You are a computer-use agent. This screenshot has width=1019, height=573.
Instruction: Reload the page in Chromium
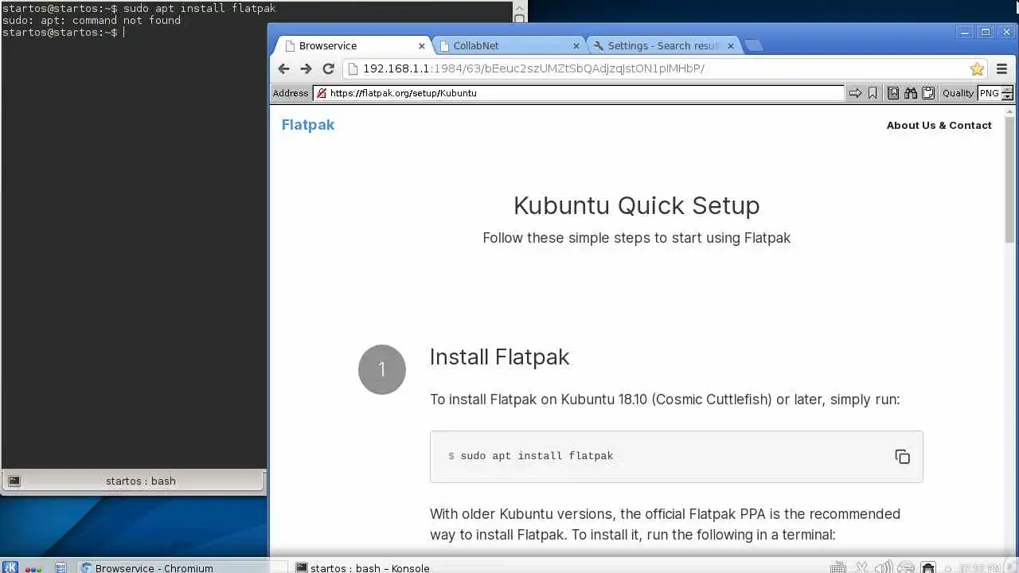328,68
